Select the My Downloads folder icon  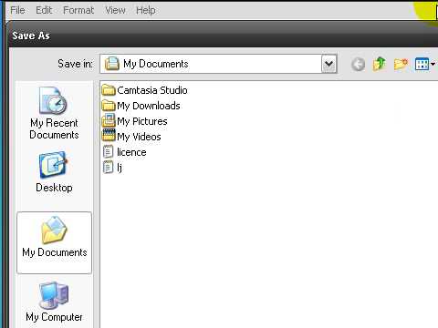point(109,106)
